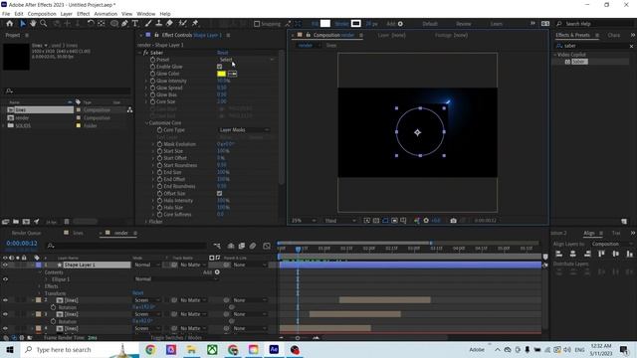Hide Shape Layer 1 with its eye icon

pyautogui.click(x=5, y=265)
